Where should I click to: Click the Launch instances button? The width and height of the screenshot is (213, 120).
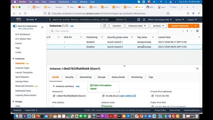180,26
